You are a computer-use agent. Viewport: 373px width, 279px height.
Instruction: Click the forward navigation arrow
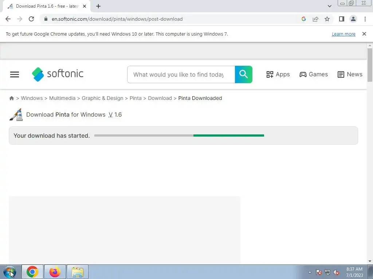pos(20,19)
